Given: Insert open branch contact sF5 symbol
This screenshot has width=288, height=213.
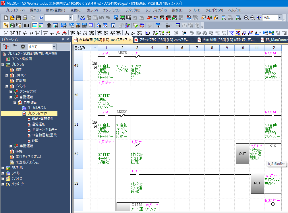Looking at the screenshot, I should pyautogui.click(x=12, y=33).
